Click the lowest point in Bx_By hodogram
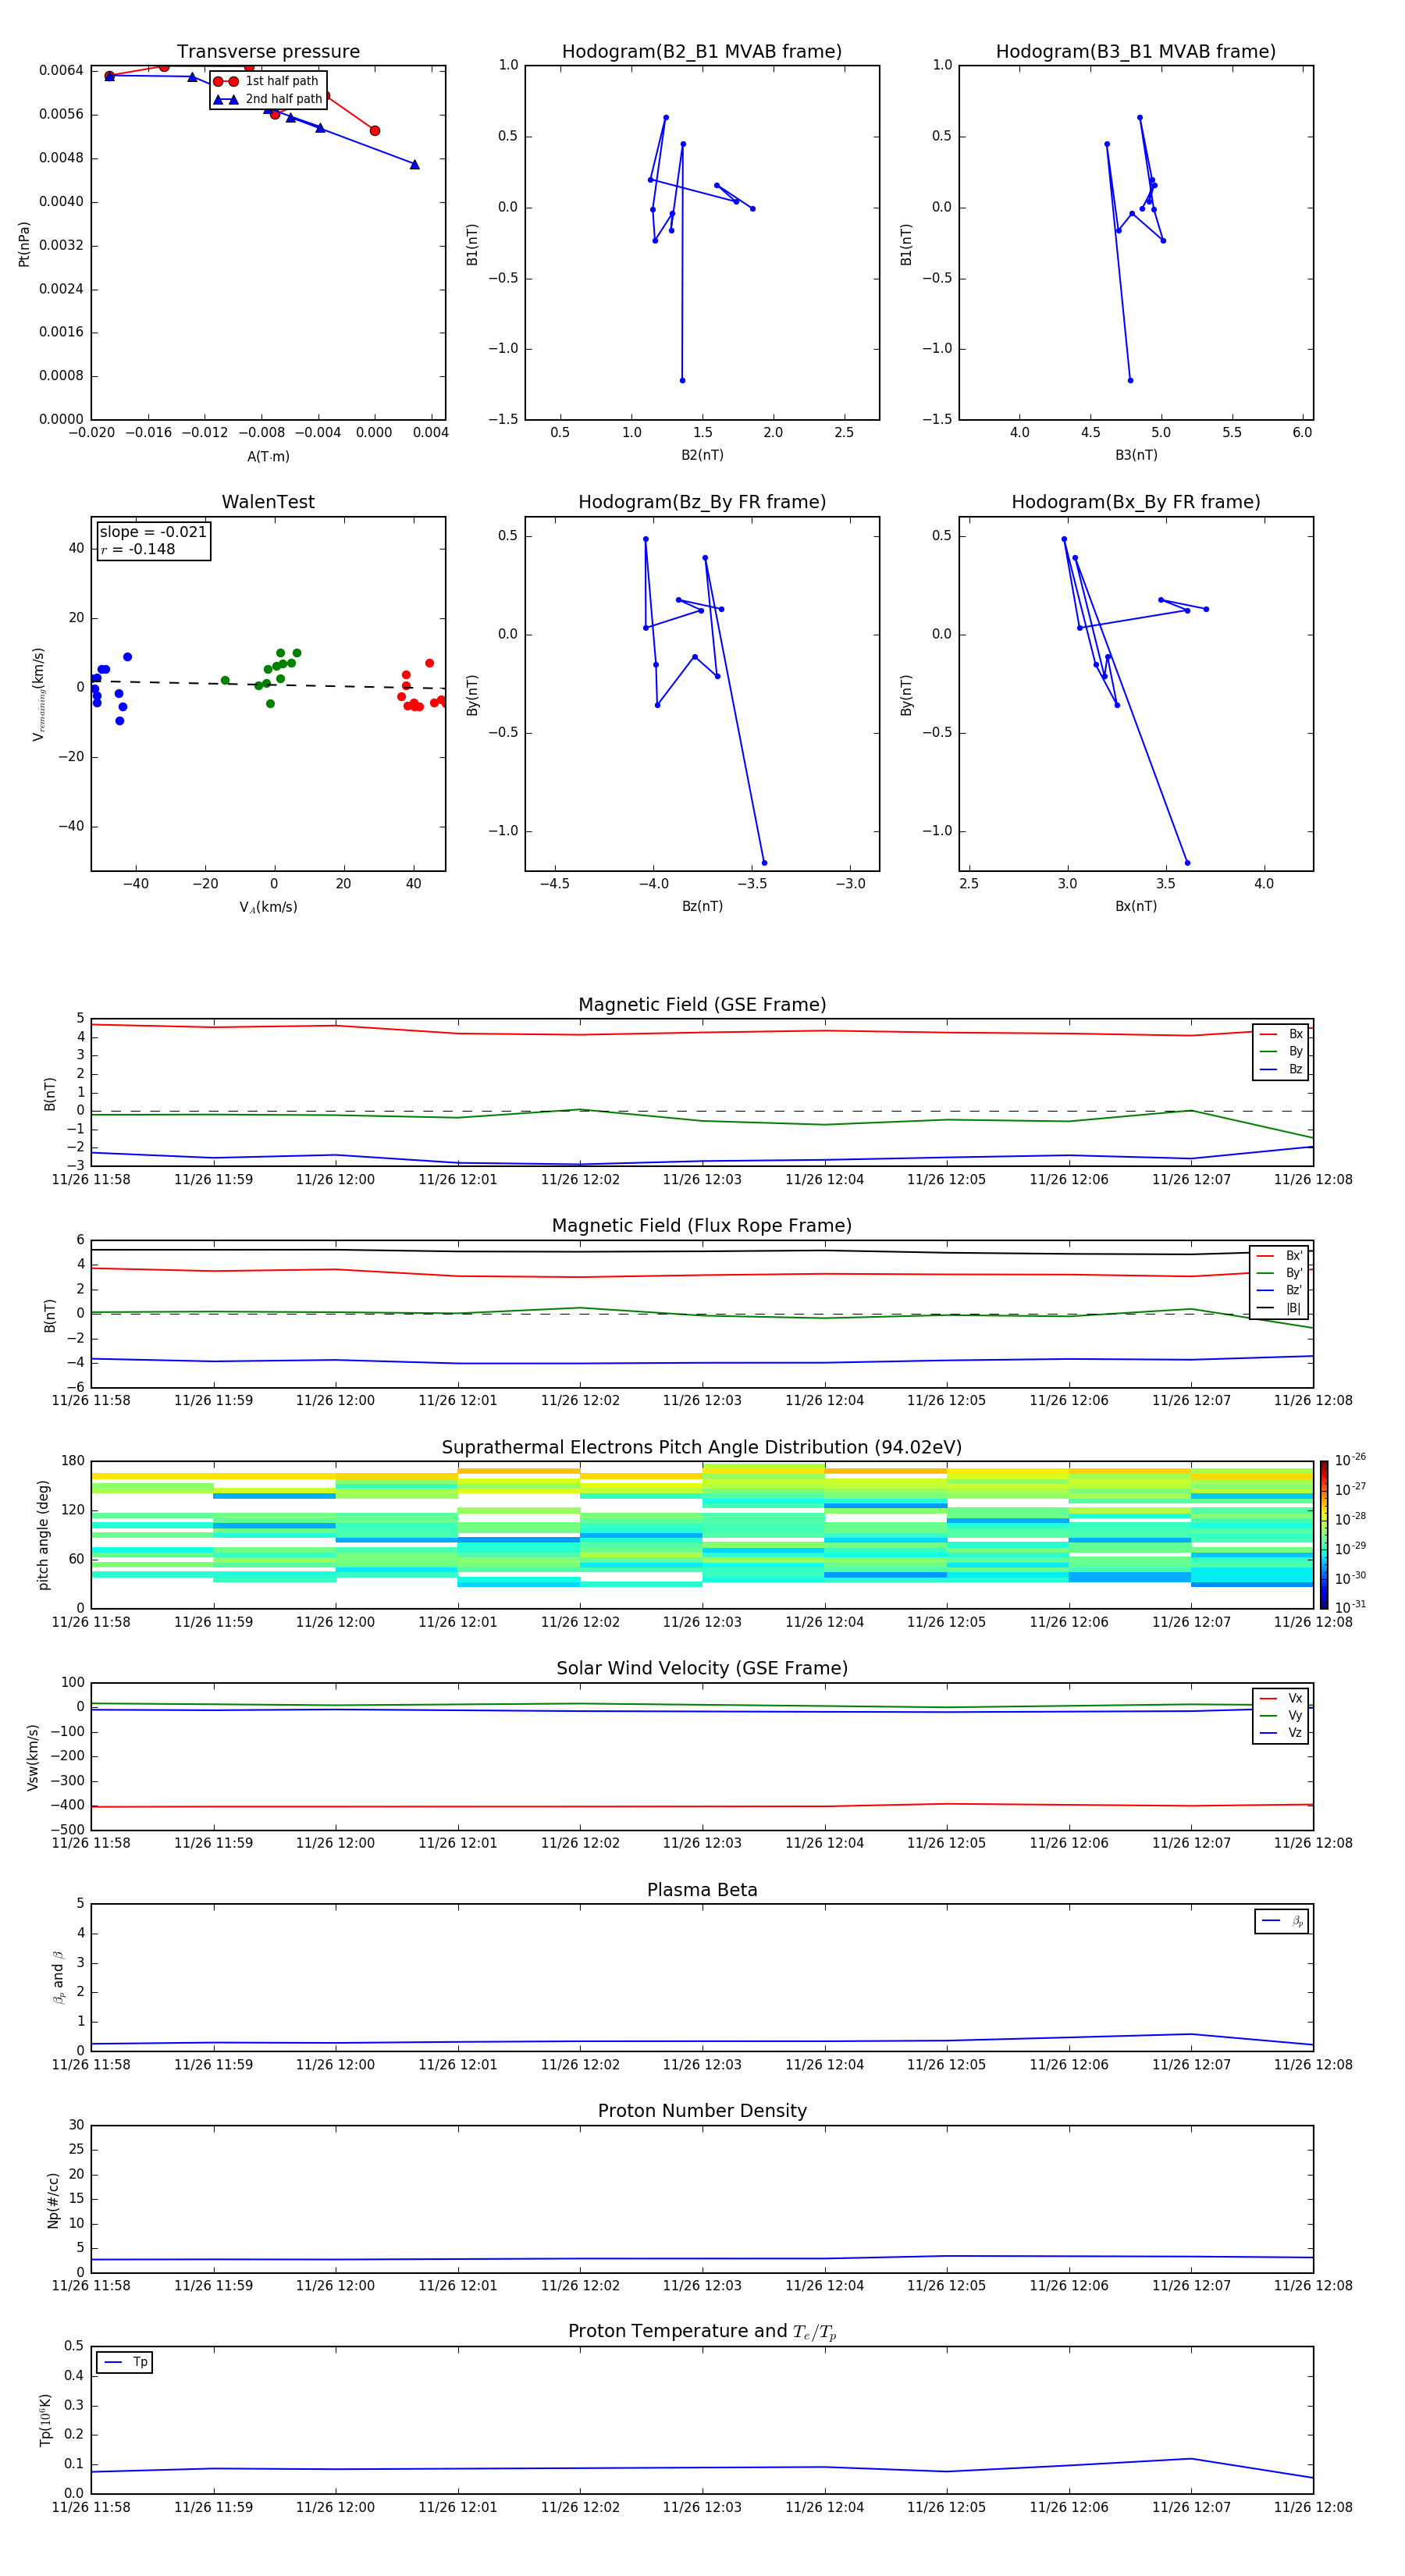This screenshot has height=2576, width=1405. pos(1187,863)
